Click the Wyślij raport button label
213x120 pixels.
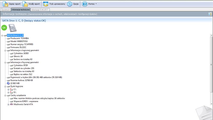coord(34,4)
